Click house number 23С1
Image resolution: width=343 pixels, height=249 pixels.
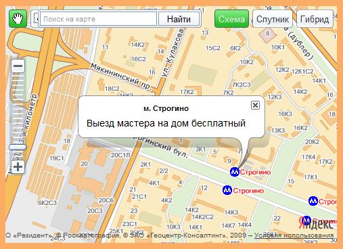coord(130,224)
